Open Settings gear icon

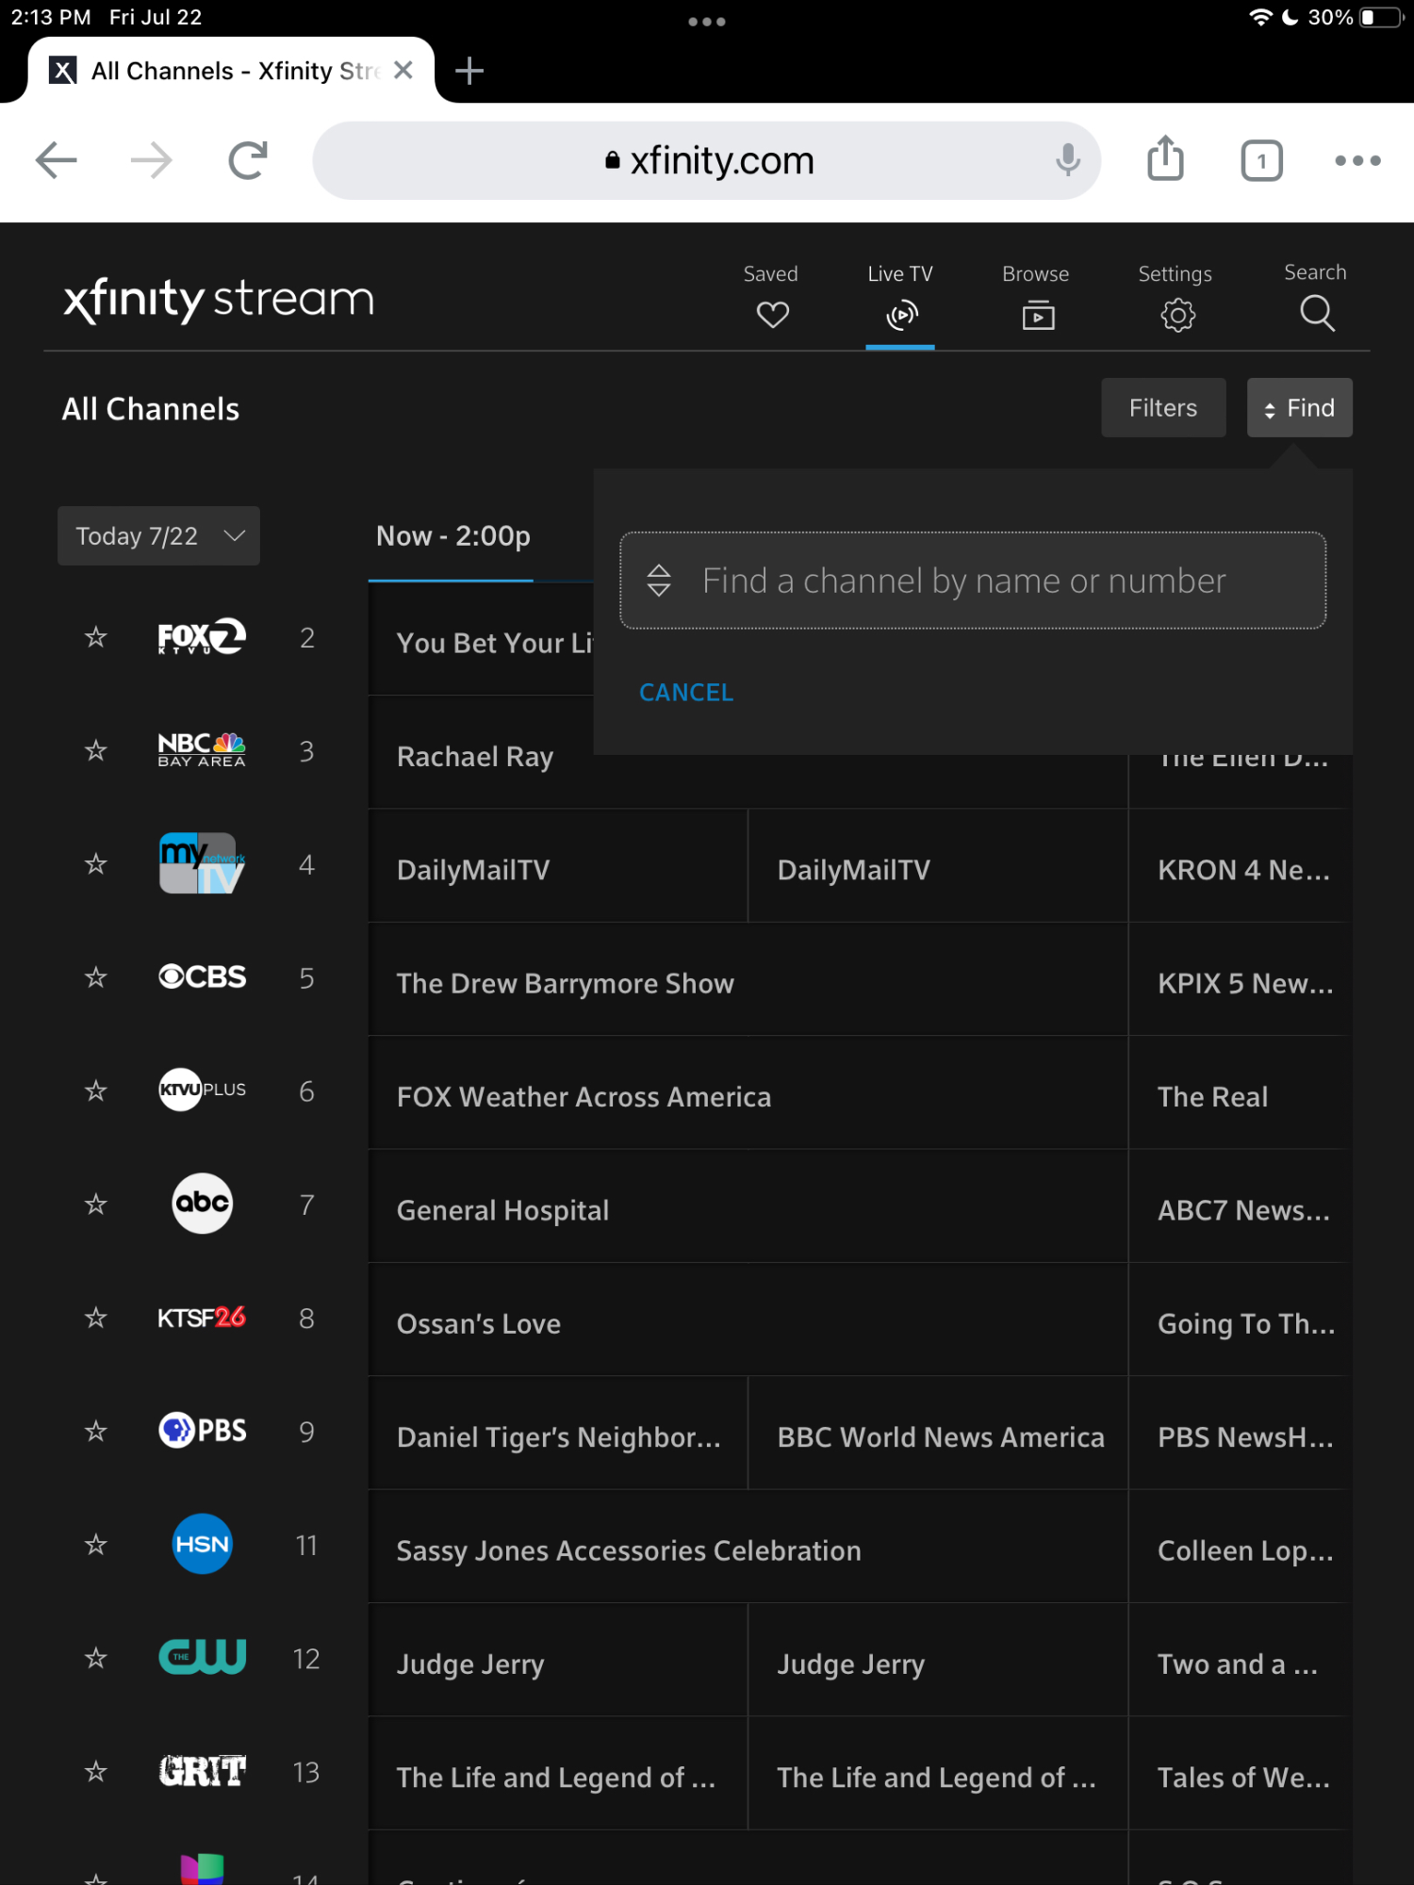click(1176, 314)
